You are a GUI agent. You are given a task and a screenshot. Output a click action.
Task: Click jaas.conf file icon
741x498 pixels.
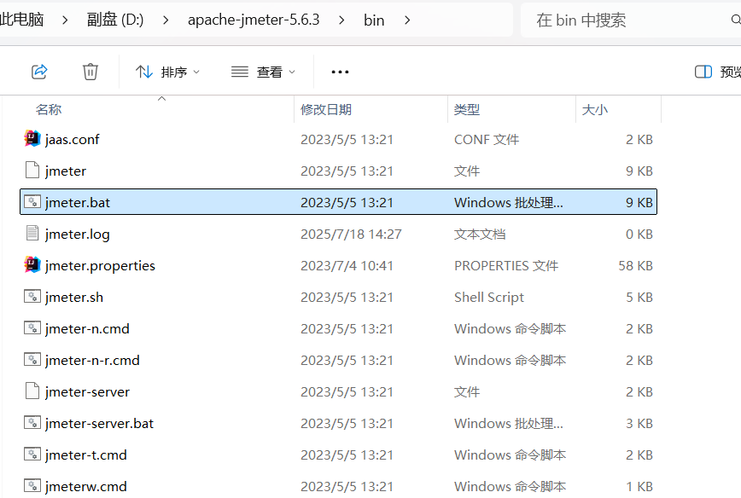(x=32, y=139)
